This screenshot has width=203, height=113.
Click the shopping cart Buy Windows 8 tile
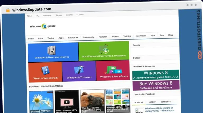point(104,51)
